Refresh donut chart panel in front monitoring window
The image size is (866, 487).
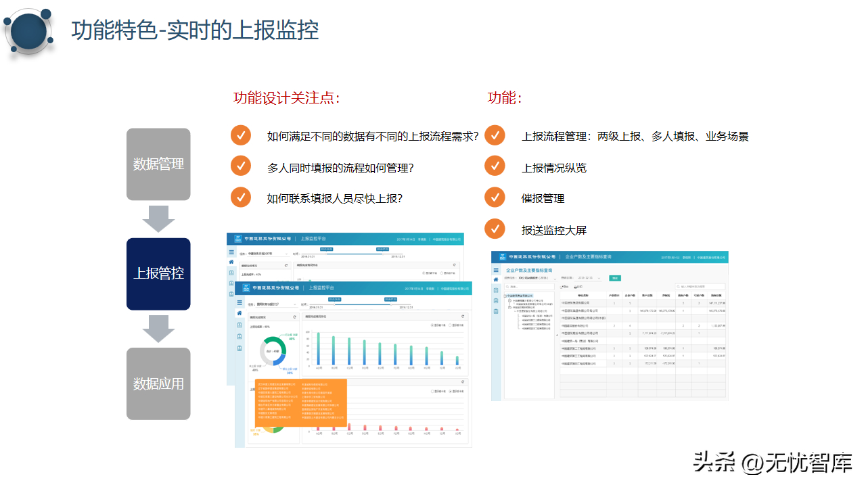(x=294, y=317)
